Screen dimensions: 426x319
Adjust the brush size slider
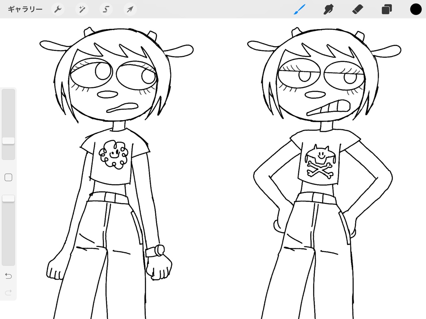click(x=8, y=140)
